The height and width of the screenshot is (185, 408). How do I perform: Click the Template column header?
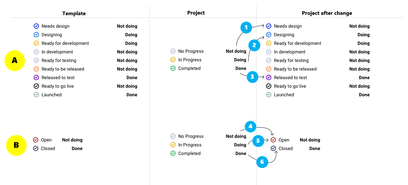74,14
